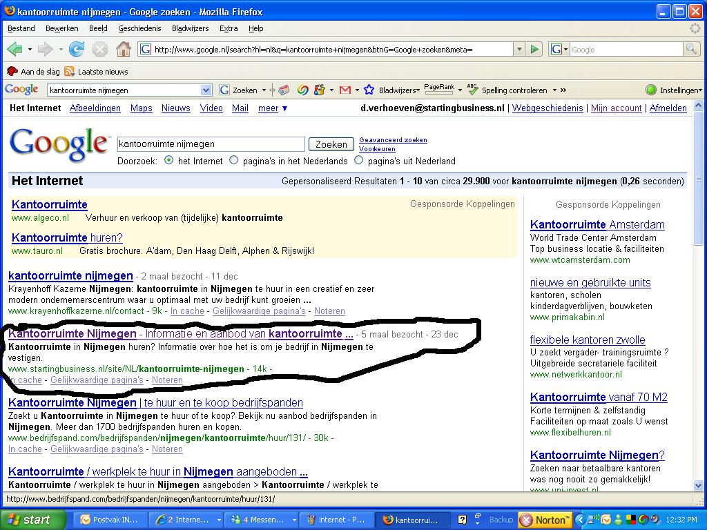Click the Spelling controleren checkmark icon
Viewport: 707px width, 530px height.
(x=472, y=90)
